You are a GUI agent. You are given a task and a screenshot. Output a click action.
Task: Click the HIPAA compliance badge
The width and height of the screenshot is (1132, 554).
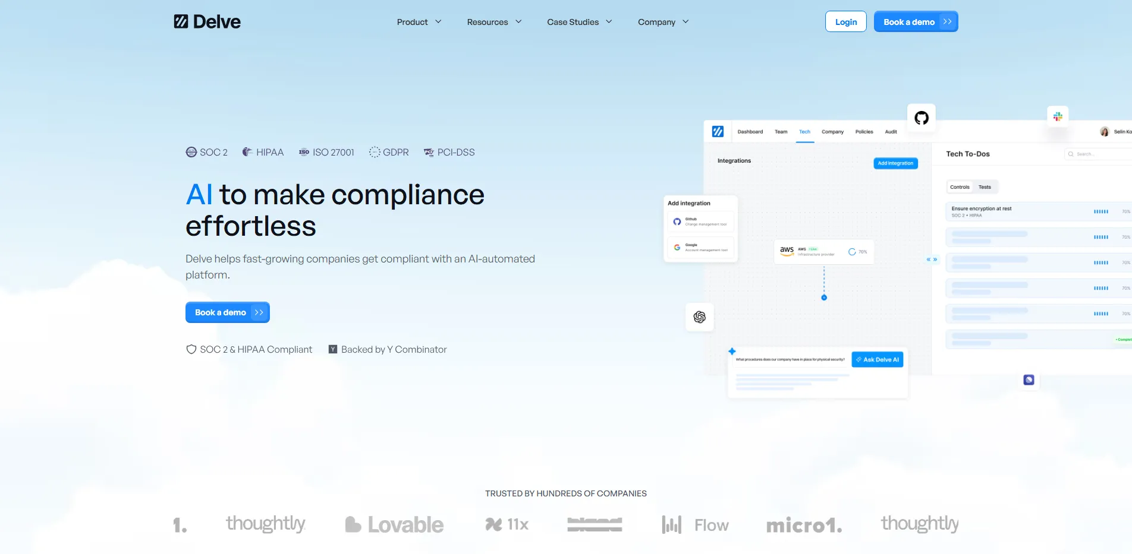tap(263, 152)
